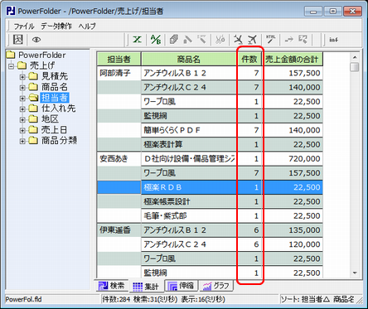Image resolution: width=368 pixels, height=309 pixels.
Task: Click the 図 diagram icon in toolbar
Action: [18, 40]
